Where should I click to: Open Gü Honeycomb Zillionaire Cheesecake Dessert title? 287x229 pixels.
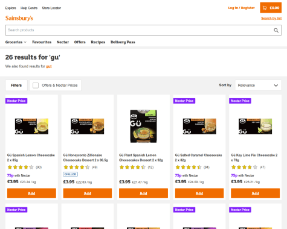85,158
